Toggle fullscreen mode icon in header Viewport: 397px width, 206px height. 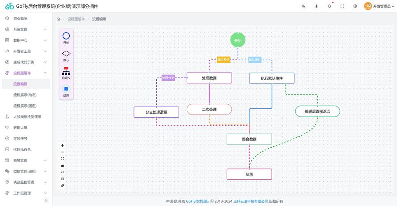(x=342, y=6)
